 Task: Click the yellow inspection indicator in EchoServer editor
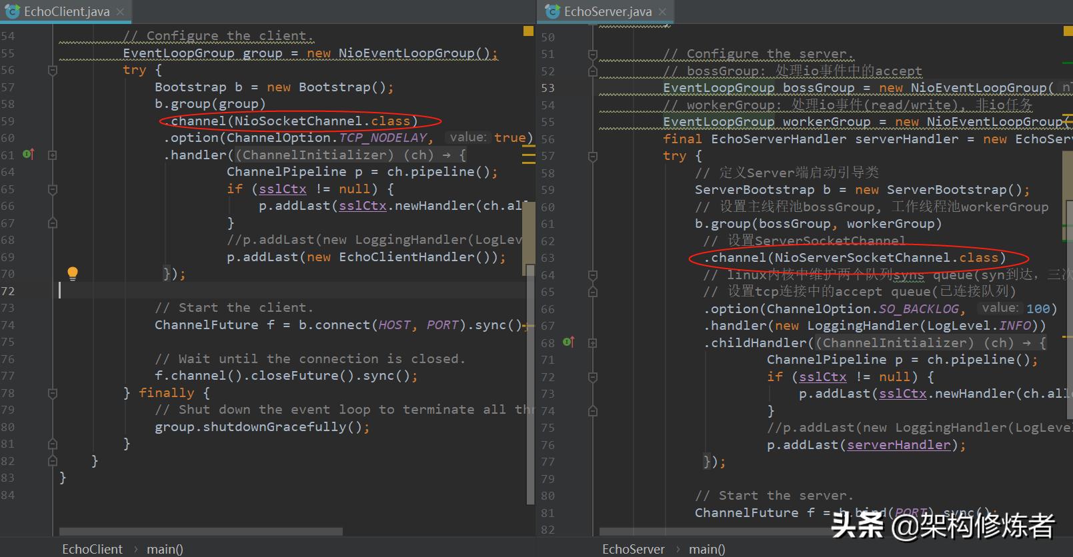click(1068, 31)
